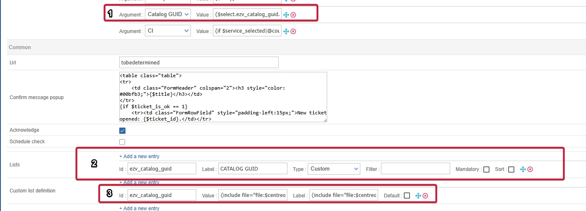This screenshot has width=586, height=211.
Task: Click inside the Confirm message popup textarea
Action: tap(223, 97)
